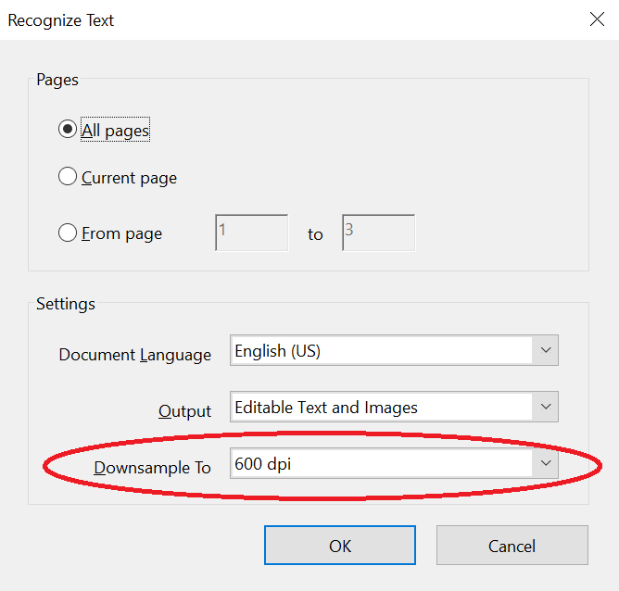Choose the Current page option
This screenshot has height=591, width=619.
point(68,177)
